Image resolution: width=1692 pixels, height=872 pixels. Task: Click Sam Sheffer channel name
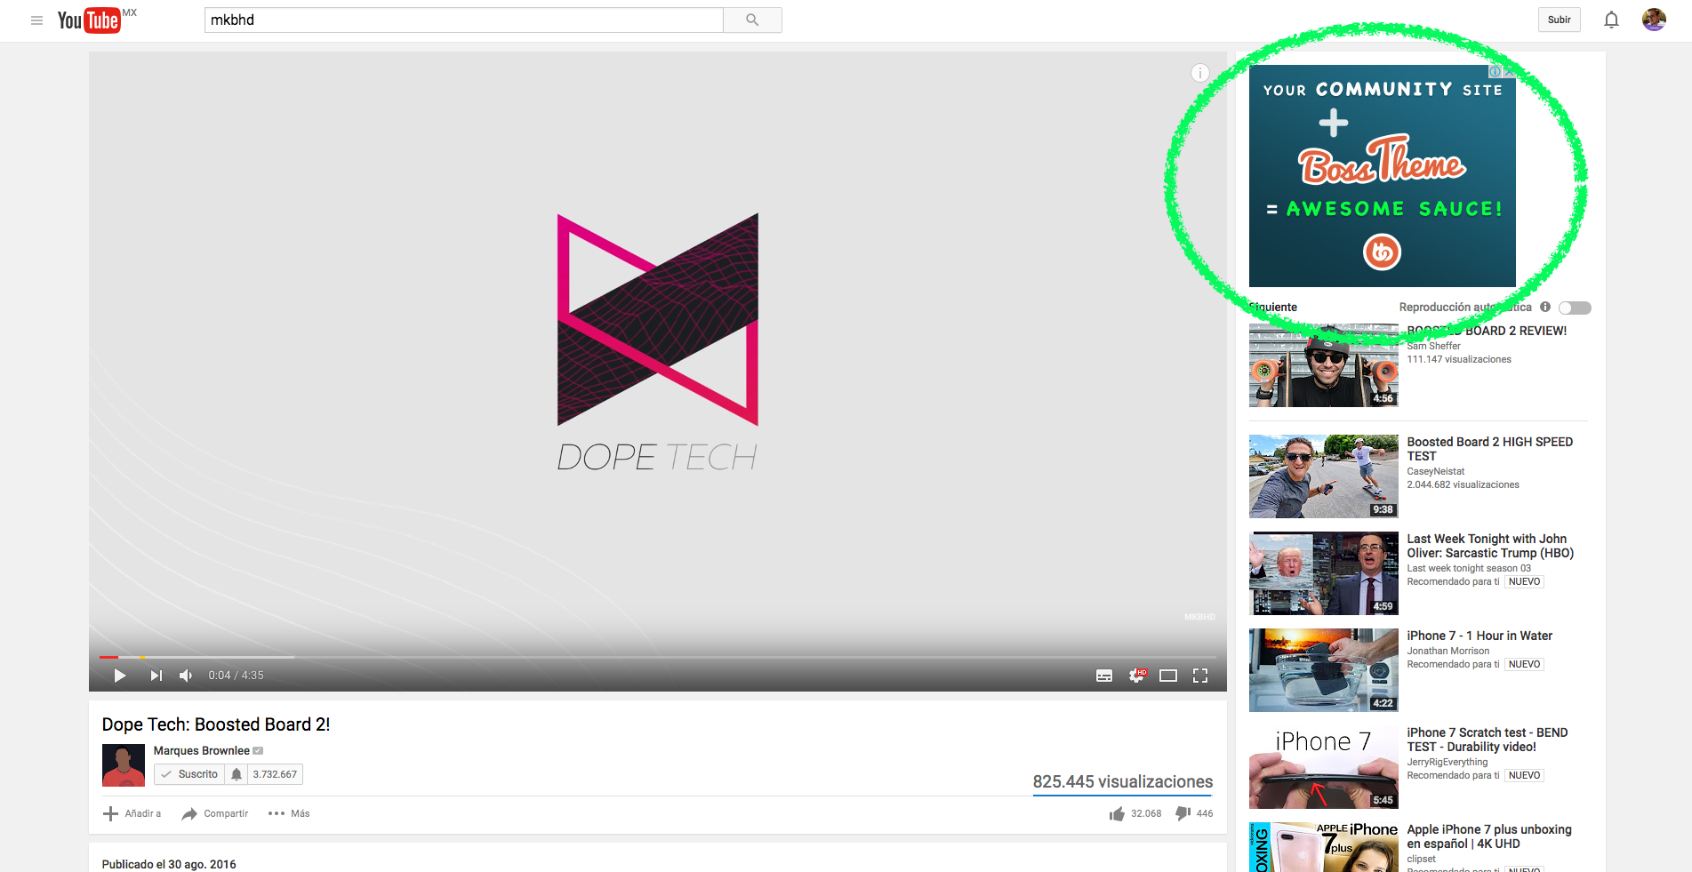[1433, 347]
